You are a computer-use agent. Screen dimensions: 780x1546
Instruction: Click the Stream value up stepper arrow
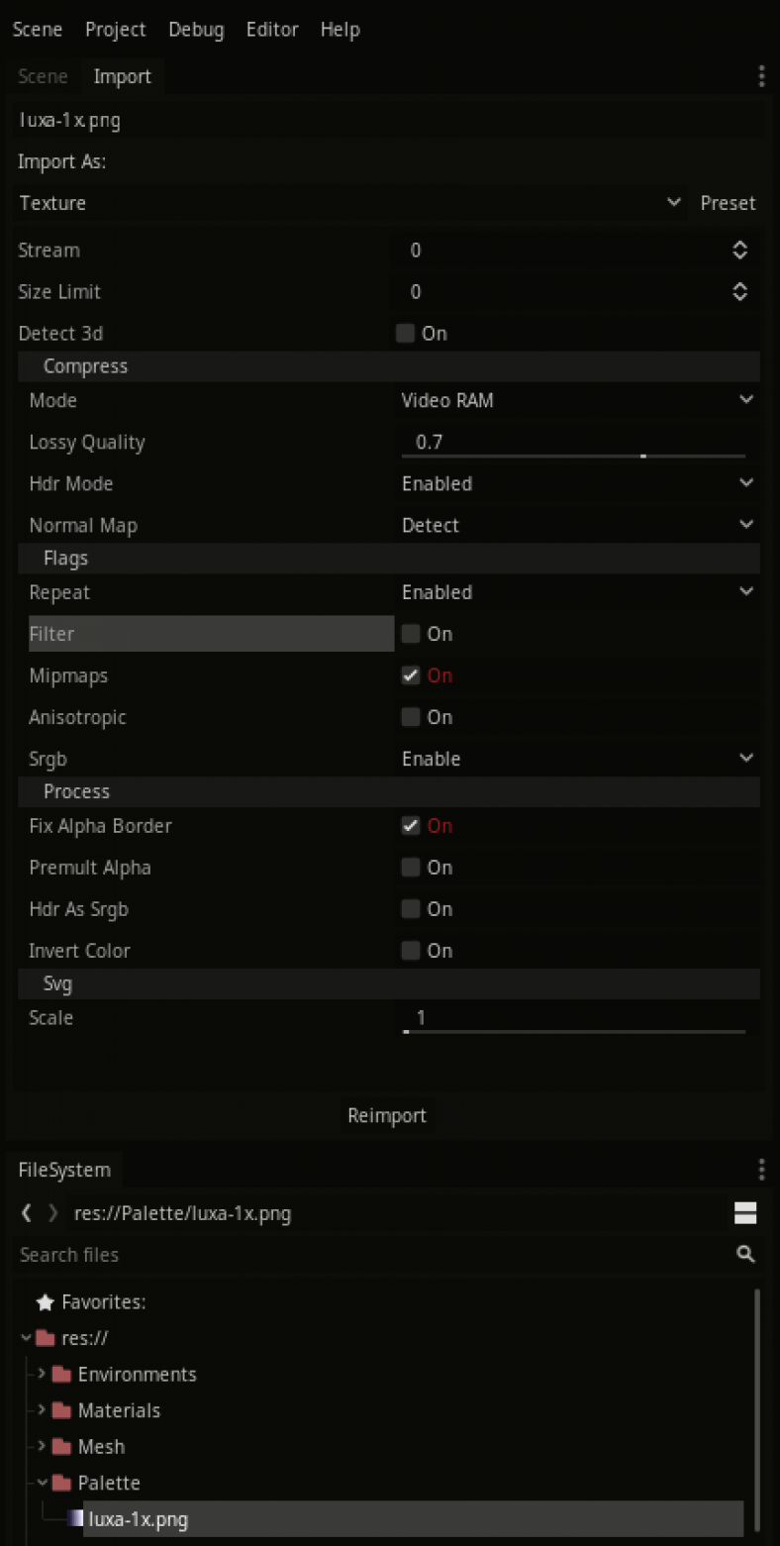(x=740, y=245)
